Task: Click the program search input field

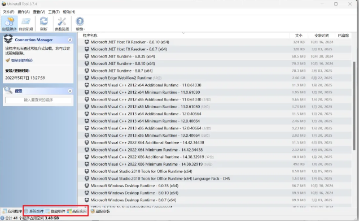Action: pos(38,100)
